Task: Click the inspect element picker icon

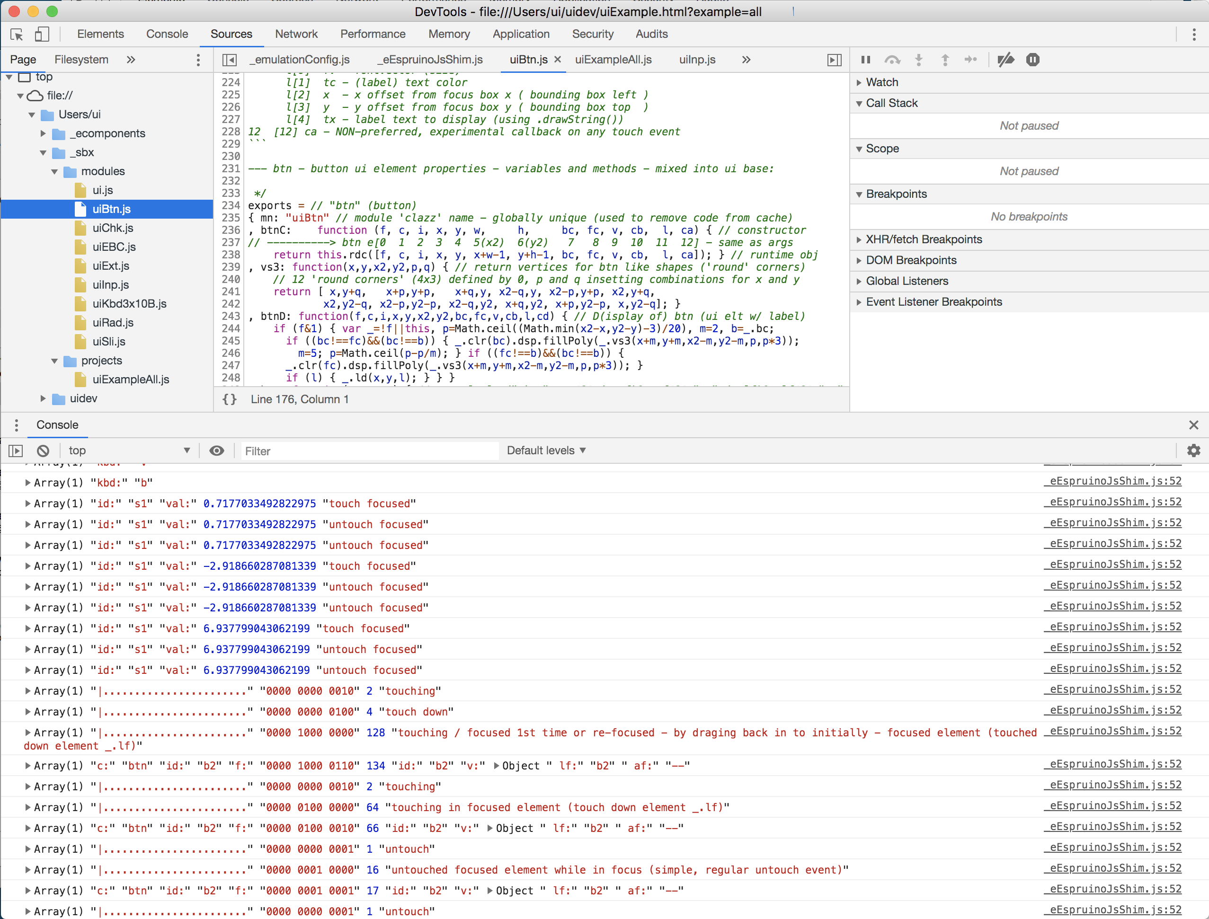Action: point(17,35)
